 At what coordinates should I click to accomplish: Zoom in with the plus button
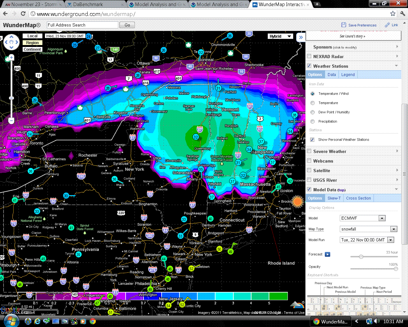coord(11,57)
